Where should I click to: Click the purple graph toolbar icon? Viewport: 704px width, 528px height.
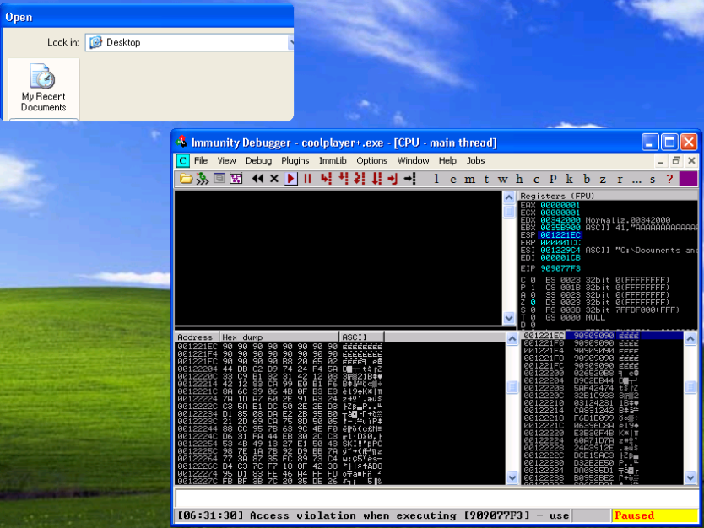pos(236,179)
